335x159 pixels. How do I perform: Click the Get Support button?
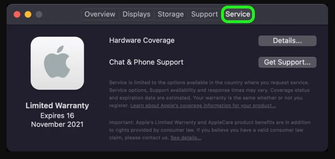(288, 62)
